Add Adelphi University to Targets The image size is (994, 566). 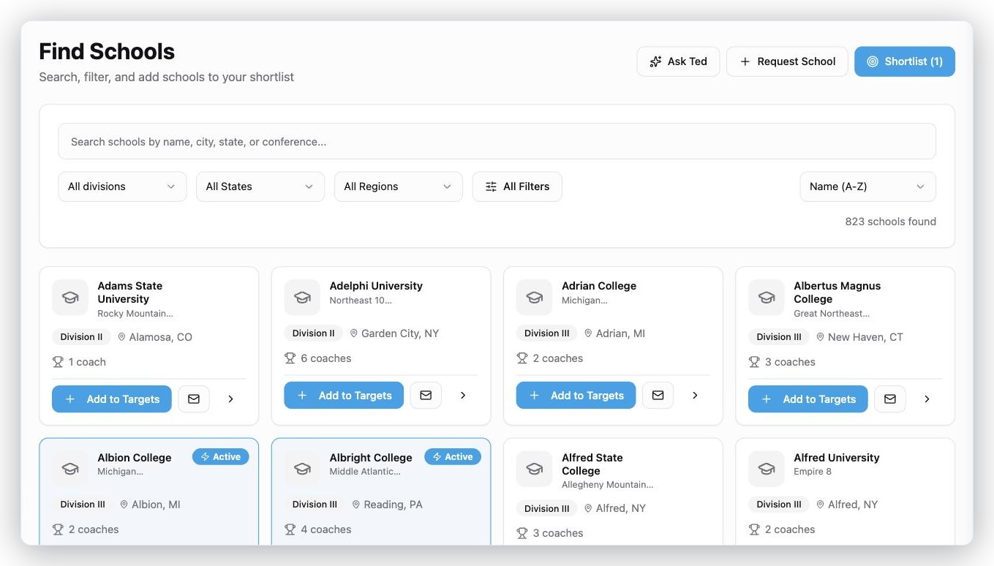pyautogui.click(x=344, y=396)
